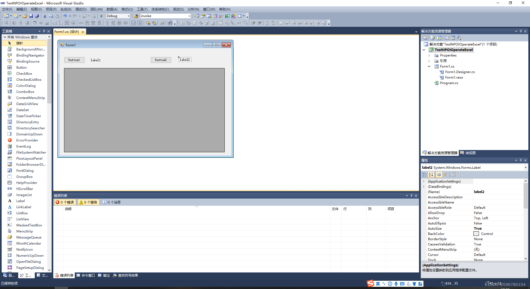
Task: Pick DataGridView from the Toolbox
Action: click(x=27, y=104)
